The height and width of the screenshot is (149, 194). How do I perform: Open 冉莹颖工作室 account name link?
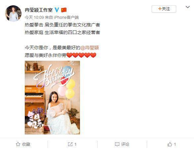click(39, 10)
